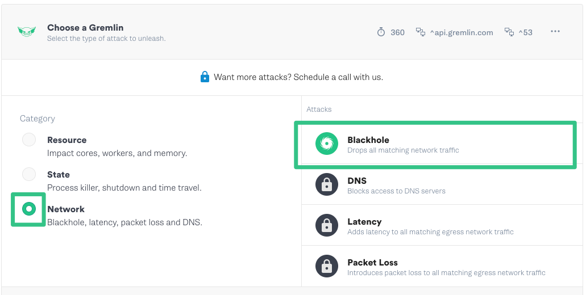Screen dimensions: 586x295
Task: Click the 360 duration value
Action: pyautogui.click(x=398, y=32)
